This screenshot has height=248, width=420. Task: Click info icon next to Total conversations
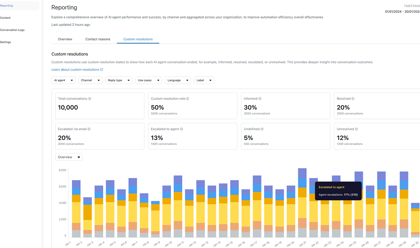(x=90, y=99)
